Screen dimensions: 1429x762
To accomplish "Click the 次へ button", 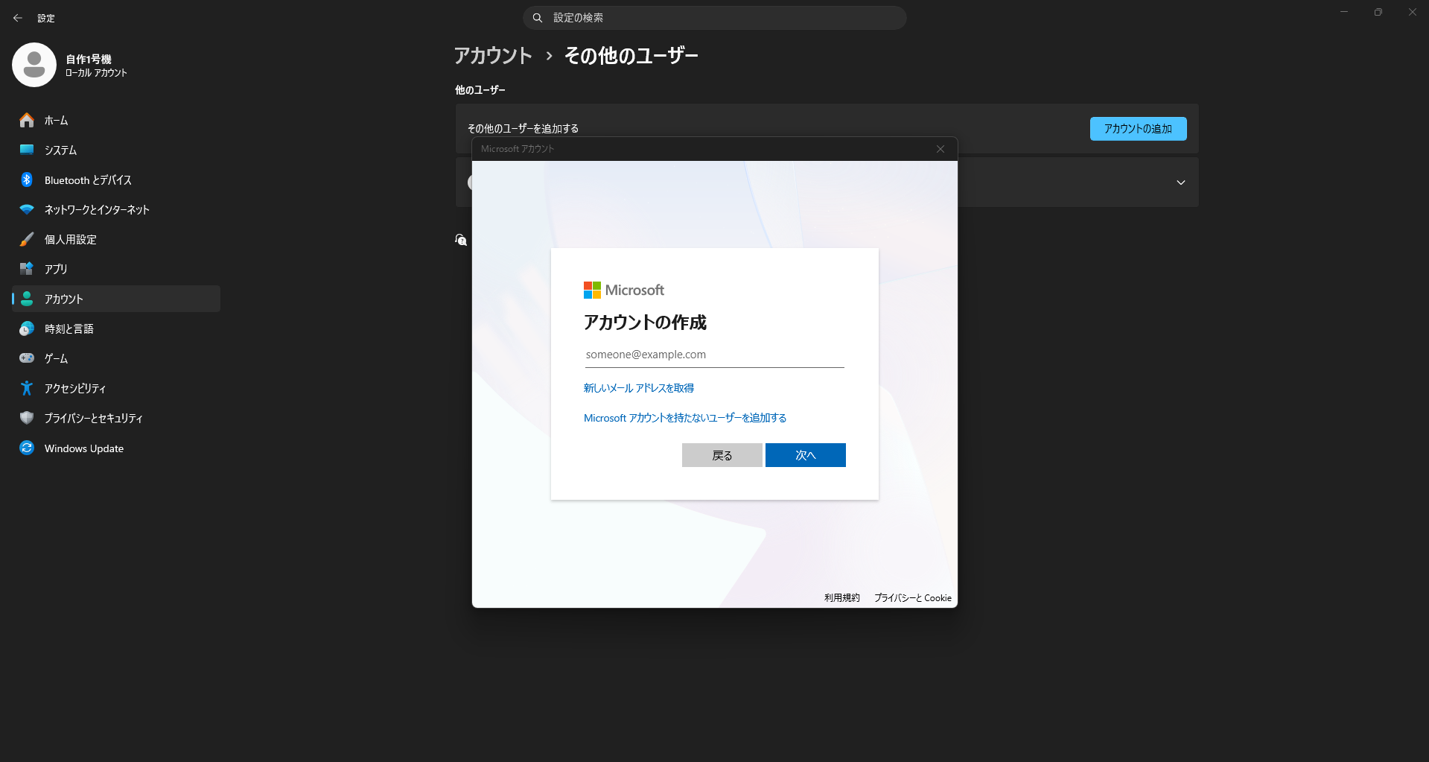I will pyautogui.click(x=805, y=455).
